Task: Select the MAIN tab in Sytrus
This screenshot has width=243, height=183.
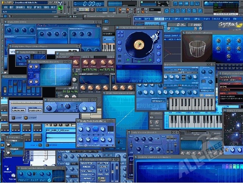Action: pos(138,19)
